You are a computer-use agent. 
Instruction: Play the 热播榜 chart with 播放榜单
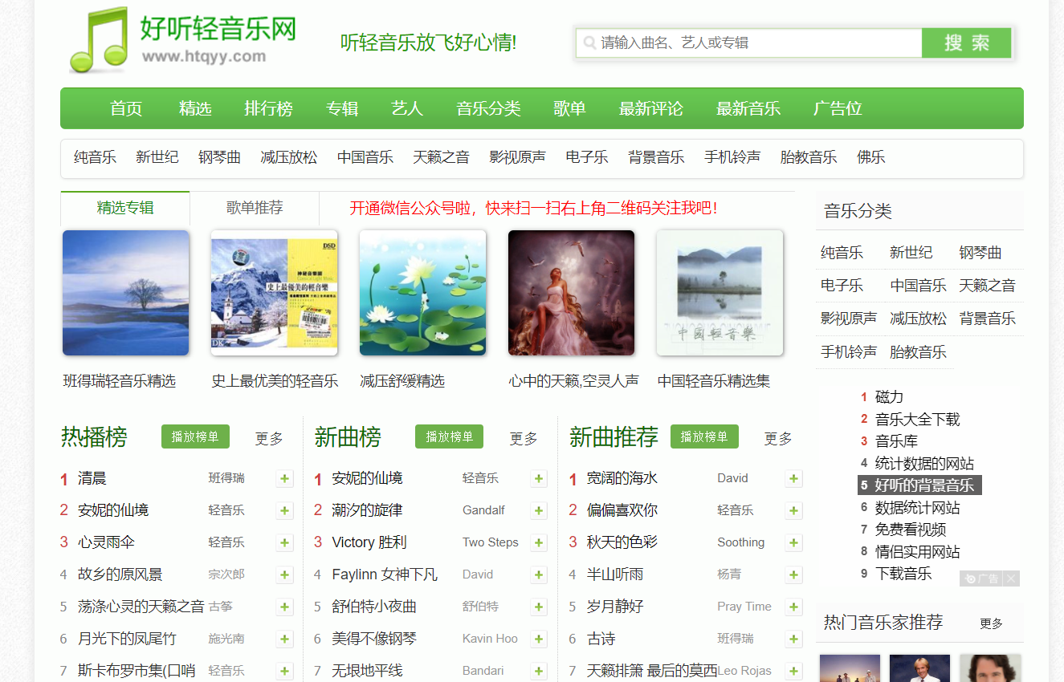[195, 437]
